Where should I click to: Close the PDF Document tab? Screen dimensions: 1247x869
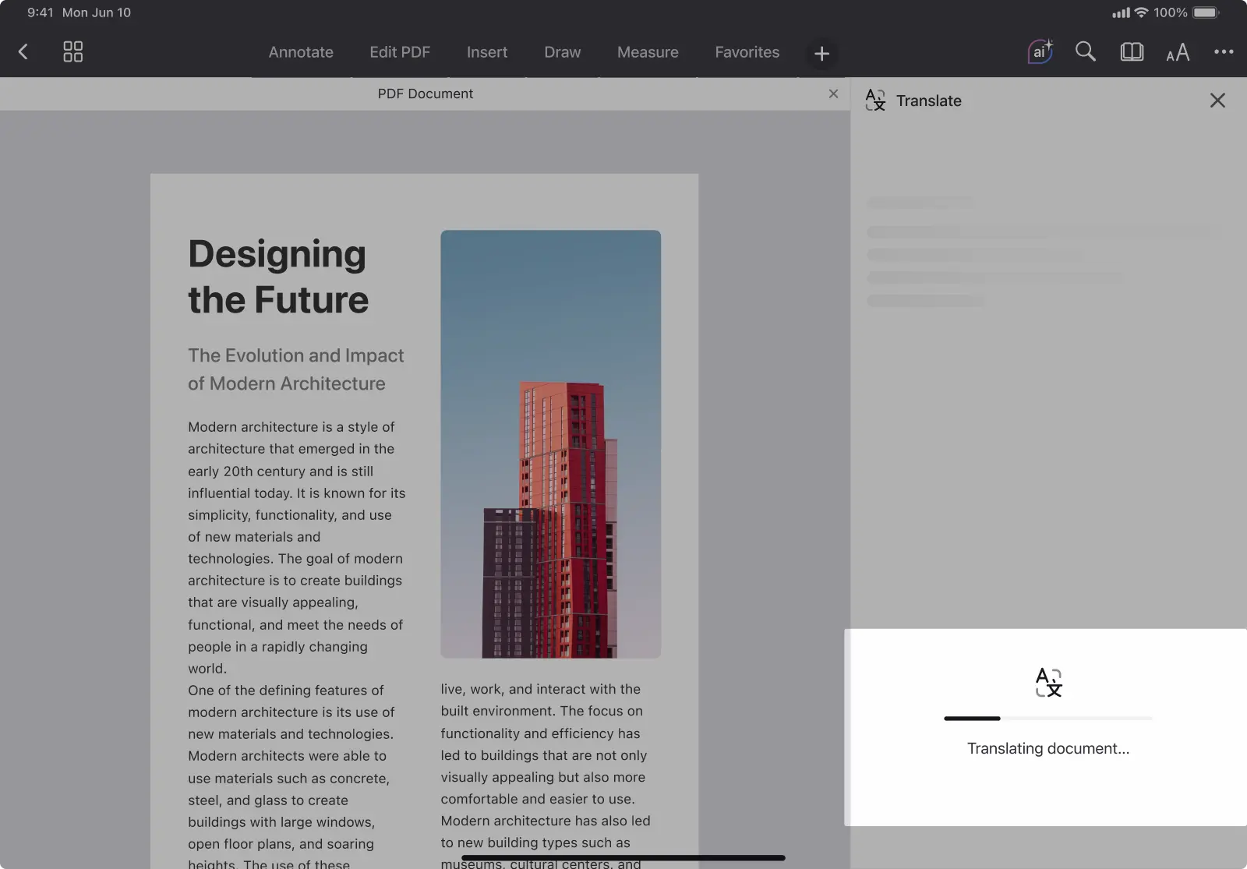(833, 94)
